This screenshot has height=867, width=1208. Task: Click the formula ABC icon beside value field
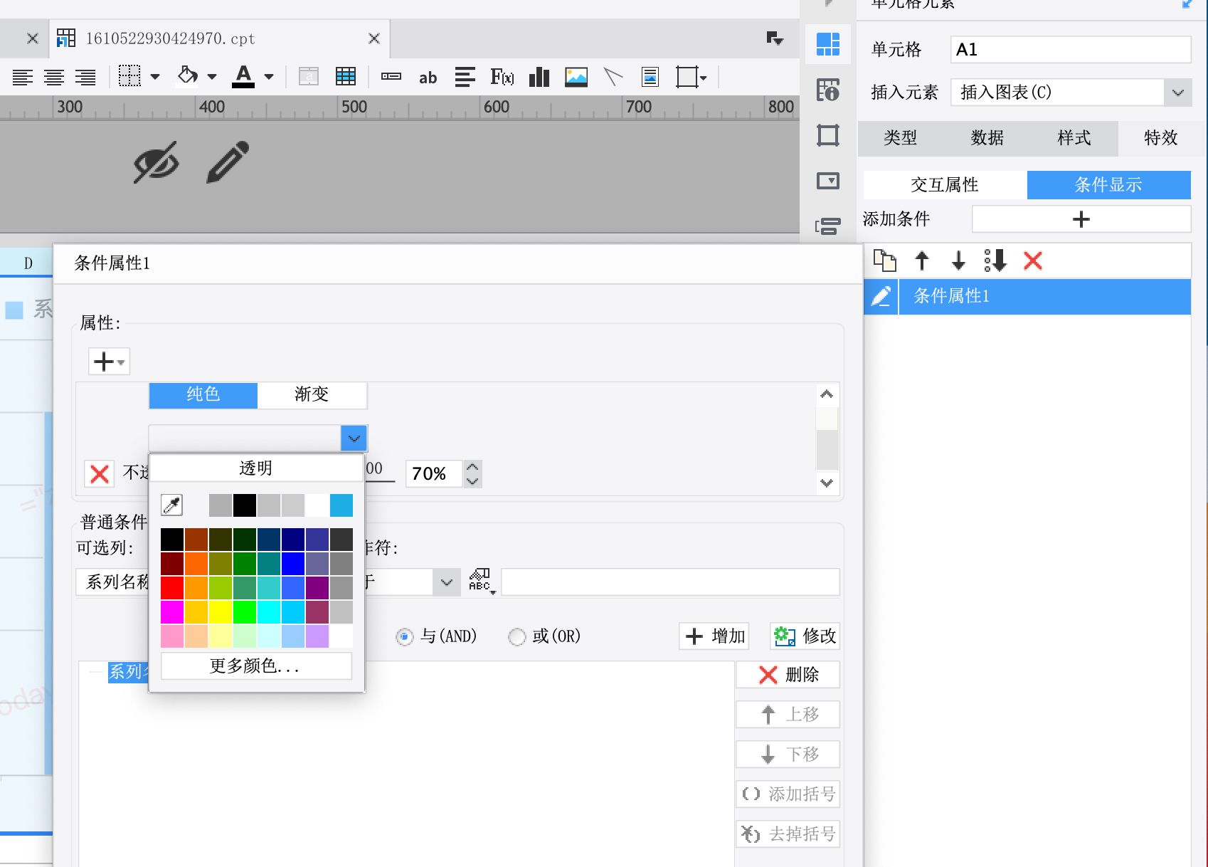point(482,581)
